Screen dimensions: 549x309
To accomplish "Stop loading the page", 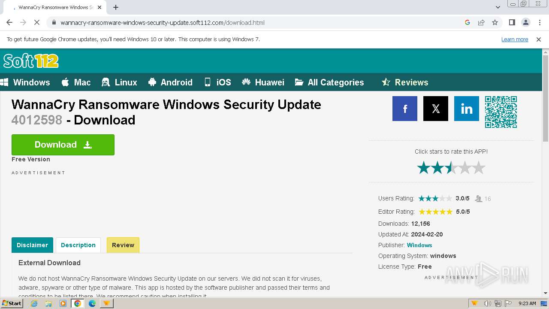I will tap(37, 22).
